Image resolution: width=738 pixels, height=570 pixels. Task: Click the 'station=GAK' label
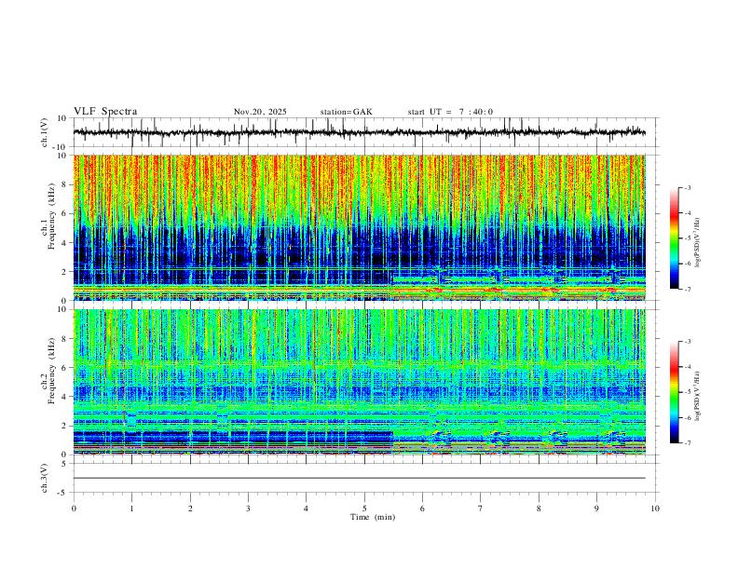346,112
